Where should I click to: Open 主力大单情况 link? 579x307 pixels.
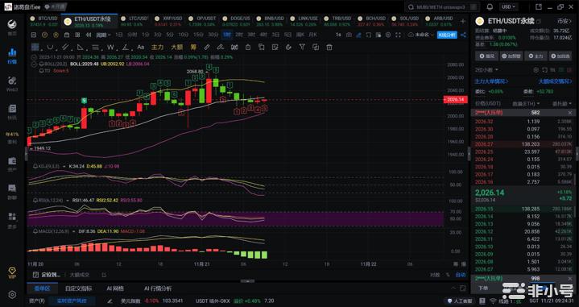point(491,81)
